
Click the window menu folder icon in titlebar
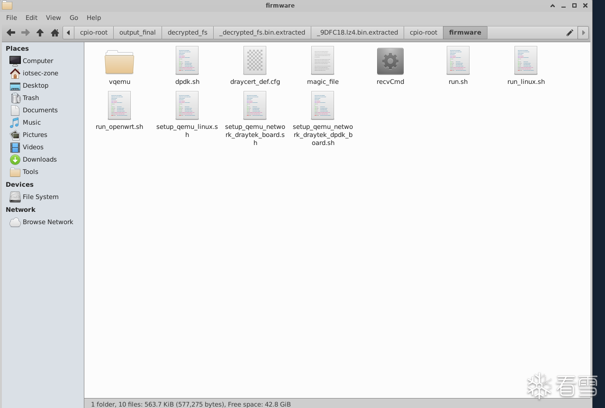pyautogui.click(x=7, y=5)
